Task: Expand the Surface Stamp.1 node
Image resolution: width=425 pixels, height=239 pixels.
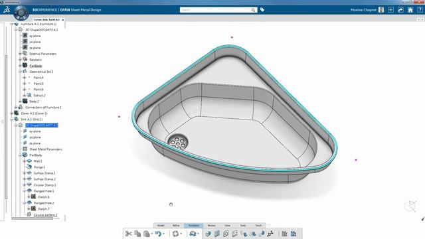Action: pos(25,173)
